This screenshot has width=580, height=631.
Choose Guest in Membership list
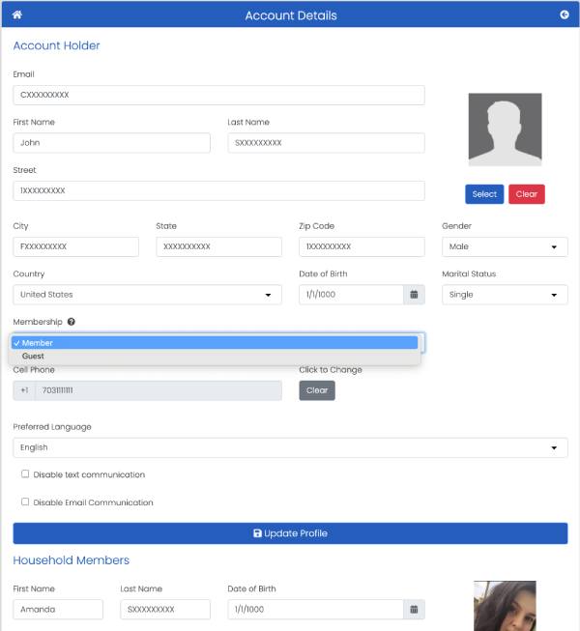click(x=215, y=357)
